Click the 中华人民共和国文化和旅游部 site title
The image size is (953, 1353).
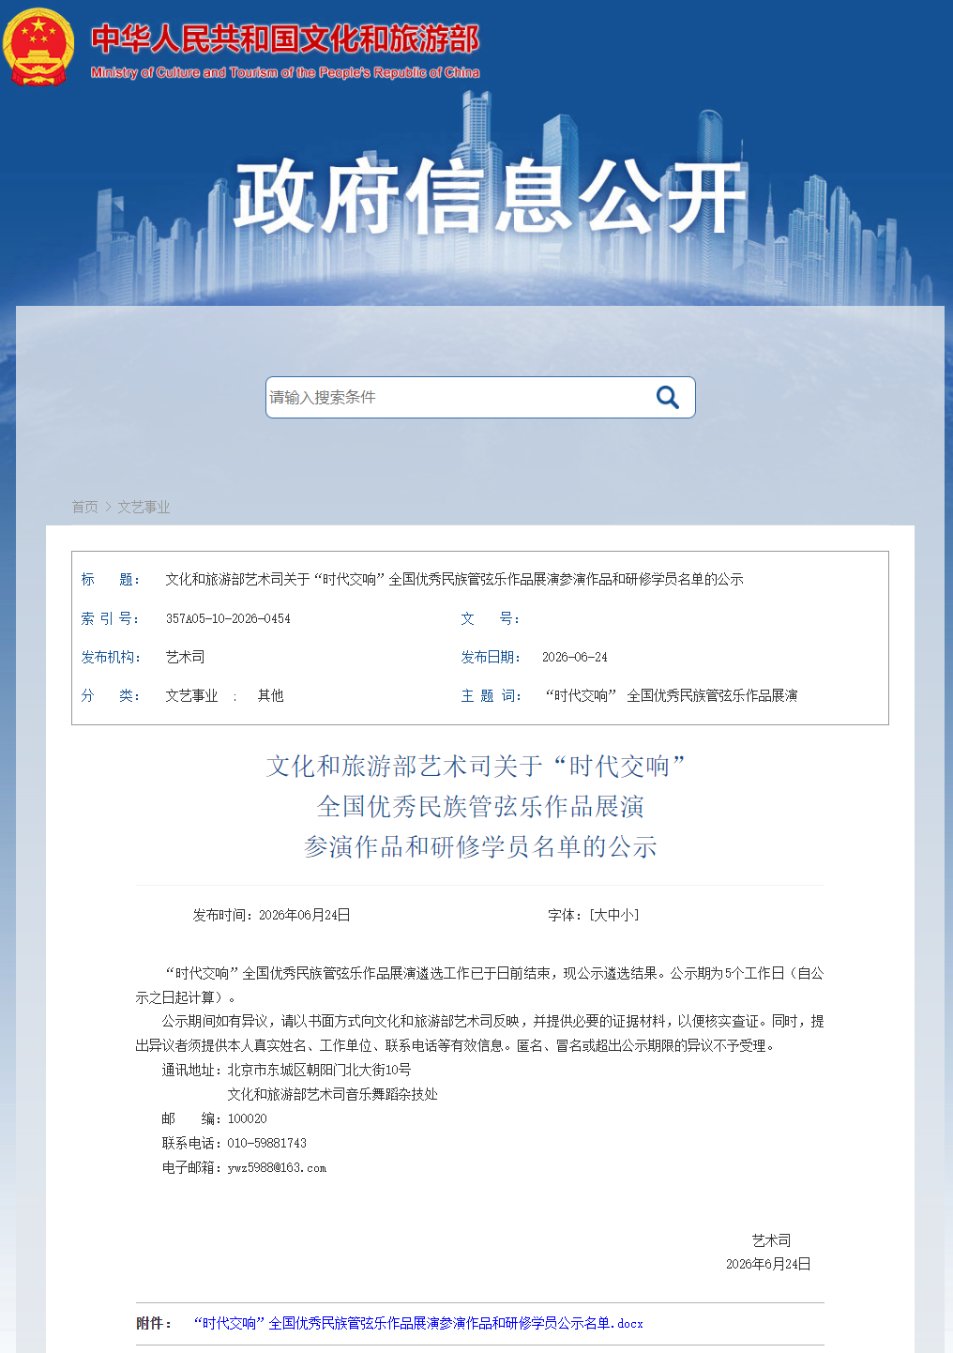pos(285,39)
